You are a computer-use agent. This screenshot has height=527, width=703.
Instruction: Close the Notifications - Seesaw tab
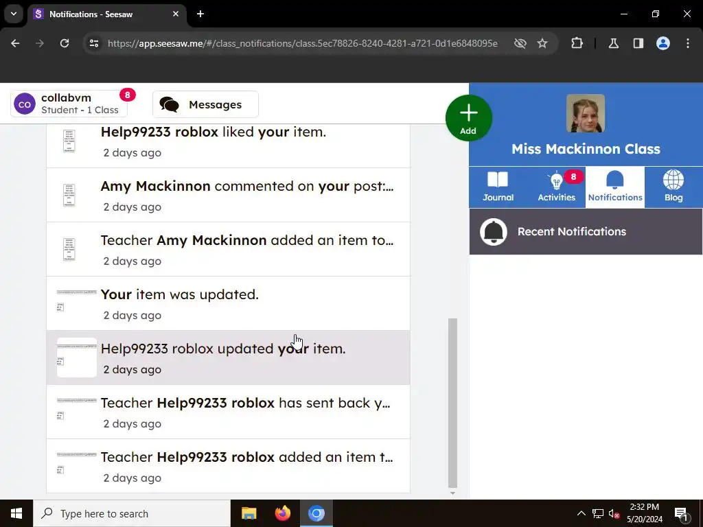176,14
